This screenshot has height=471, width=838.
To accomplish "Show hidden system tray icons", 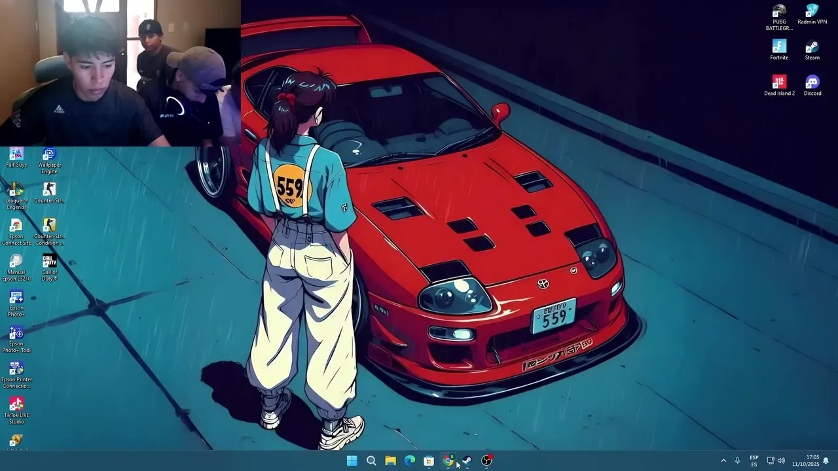I will (x=723, y=461).
